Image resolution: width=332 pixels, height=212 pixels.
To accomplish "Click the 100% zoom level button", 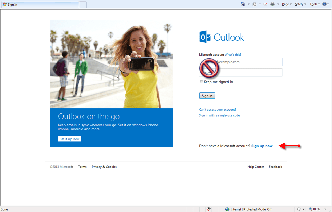I will pos(314,209).
